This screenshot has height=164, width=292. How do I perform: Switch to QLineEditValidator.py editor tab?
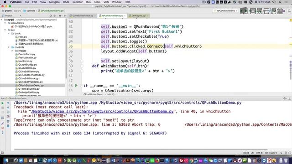click(x=83, y=15)
